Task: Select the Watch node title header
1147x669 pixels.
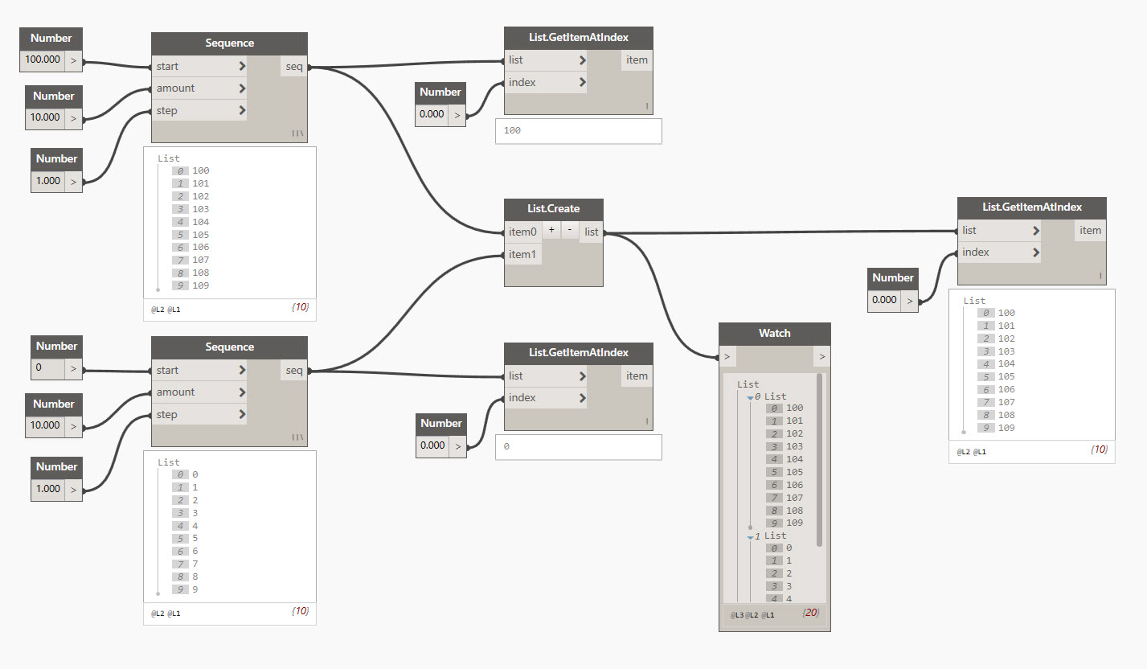Action: pyautogui.click(x=774, y=334)
